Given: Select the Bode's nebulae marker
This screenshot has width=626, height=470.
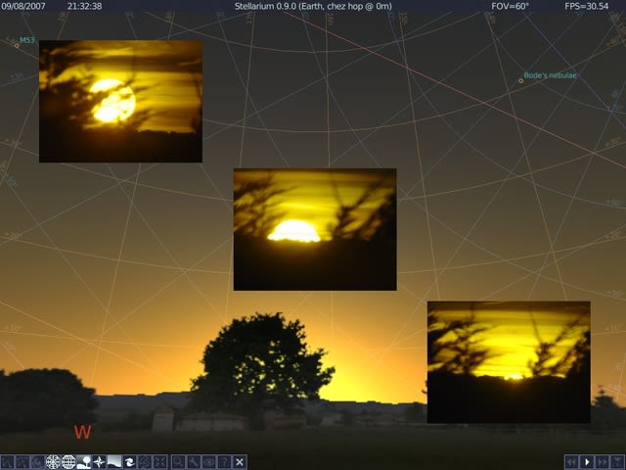Looking at the screenshot, I should 521,80.
